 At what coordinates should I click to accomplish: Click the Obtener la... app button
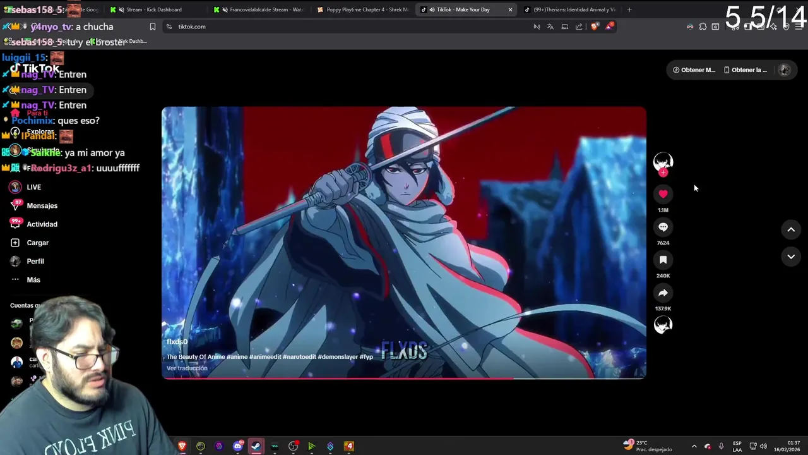click(745, 70)
